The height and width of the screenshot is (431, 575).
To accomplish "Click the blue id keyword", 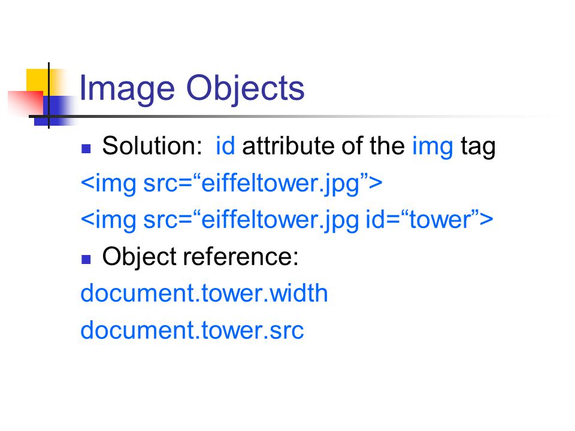I will click(225, 145).
